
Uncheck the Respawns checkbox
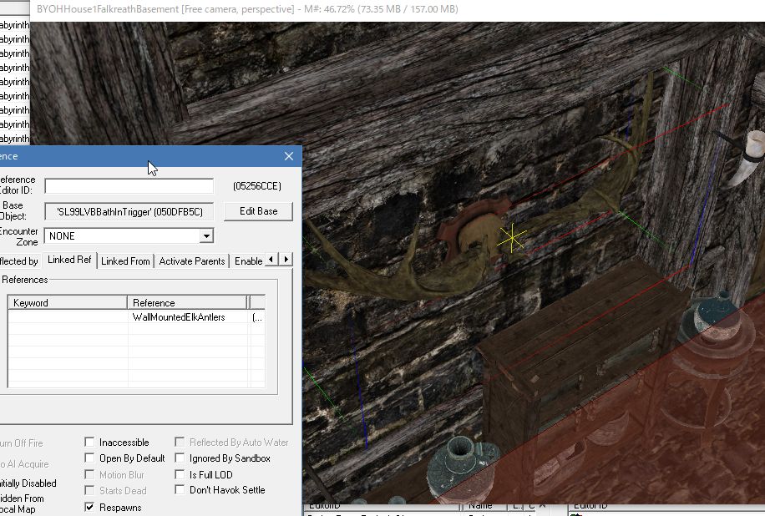coord(89,507)
